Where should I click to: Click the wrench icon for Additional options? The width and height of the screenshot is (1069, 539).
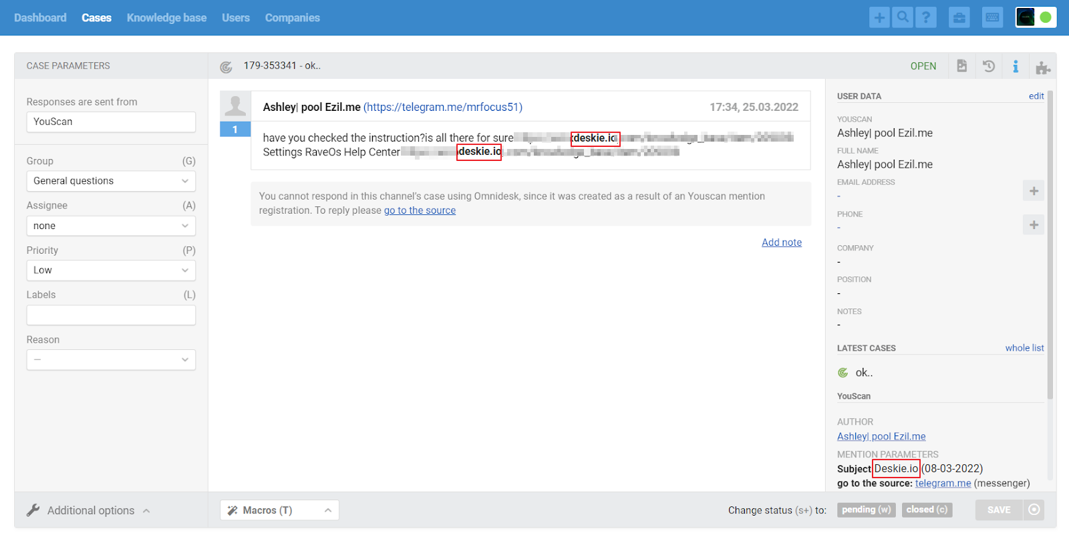[33, 510]
